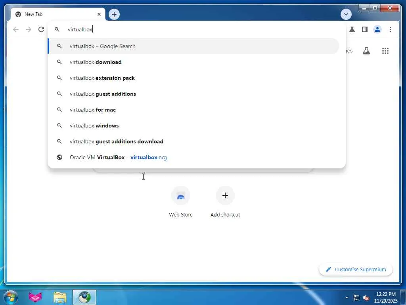The width and height of the screenshot is (406, 305).
Task: Open a new tab with plus button
Action: tap(114, 14)
